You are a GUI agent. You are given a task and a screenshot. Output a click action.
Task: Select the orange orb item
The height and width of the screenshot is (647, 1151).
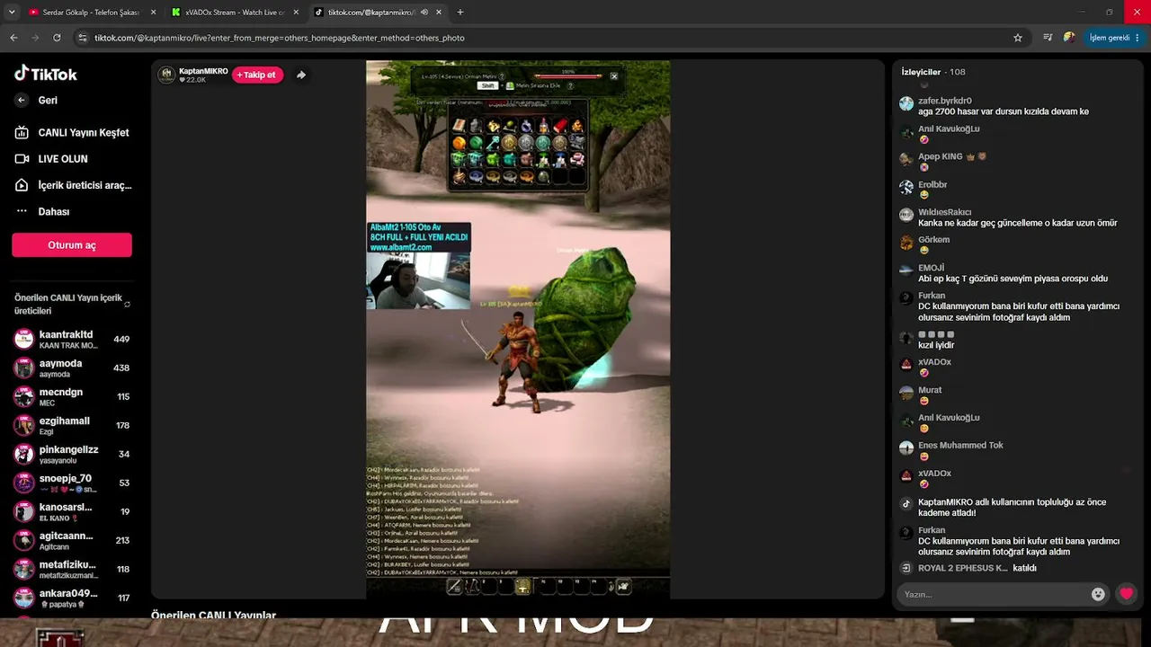[459, 143]
